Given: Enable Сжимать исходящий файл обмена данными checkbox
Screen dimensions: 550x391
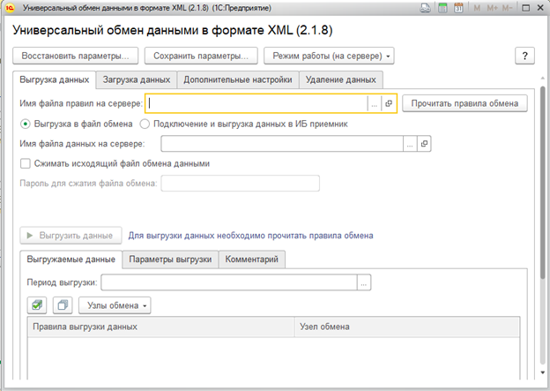Looking at the screenshot, I should click(x=25, y=163).
